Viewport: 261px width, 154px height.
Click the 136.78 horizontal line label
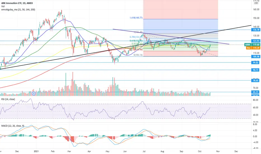pyautogui.click(x=256, y=30)
